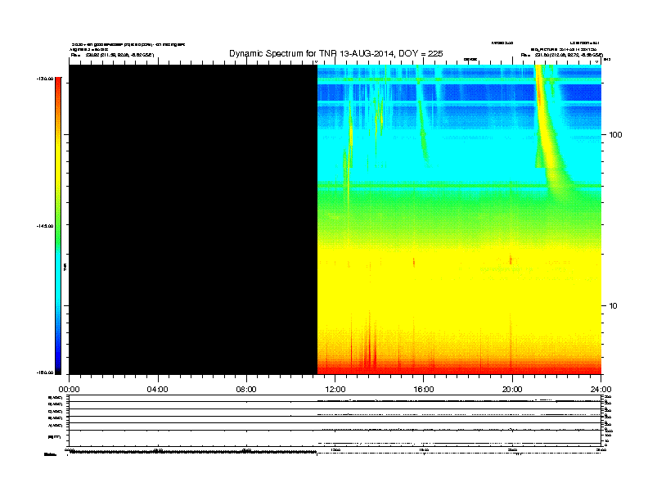Image resolution: width=648 pixels, height=501 pixels.
Task: Click the "00:00" time axis label
Action: [69, 390]
